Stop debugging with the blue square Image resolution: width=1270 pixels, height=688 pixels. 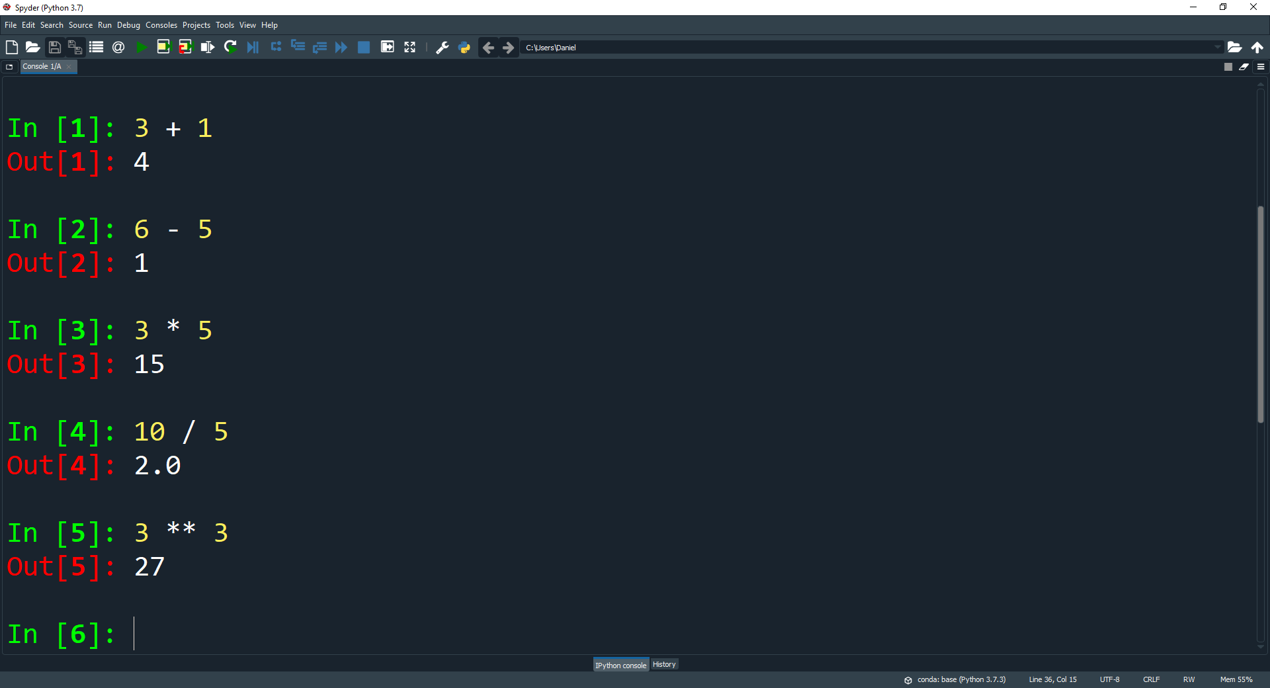(x=364, y=47)
